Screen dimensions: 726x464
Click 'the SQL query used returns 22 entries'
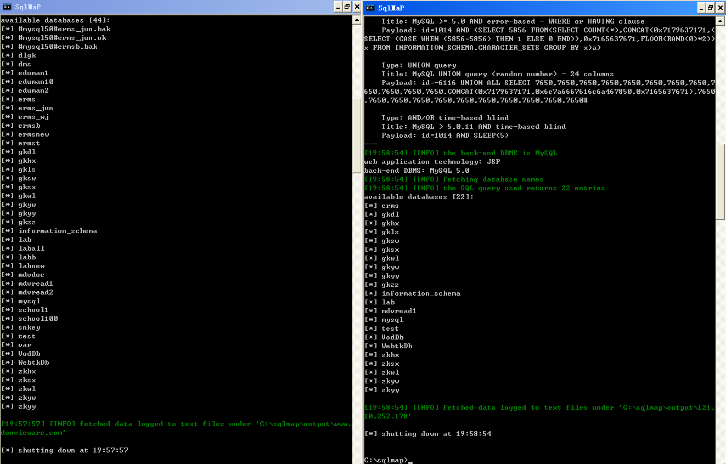point(524,188)
